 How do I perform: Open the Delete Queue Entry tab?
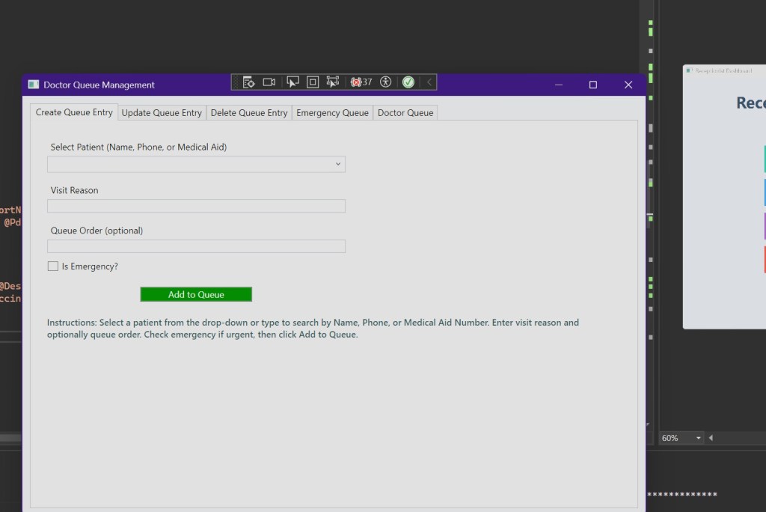coord(249,113)
